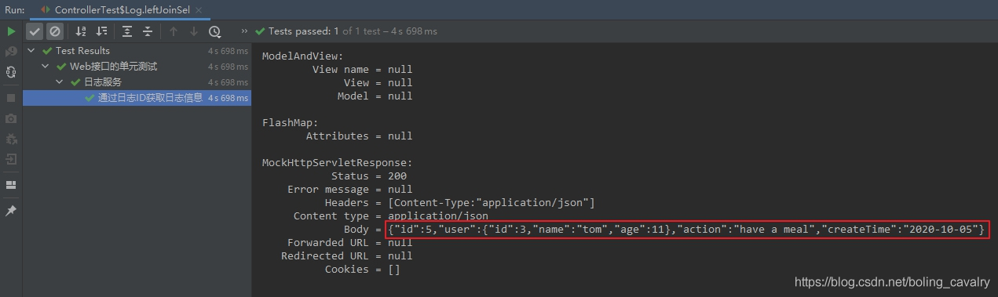Click the JSON Body response text
998x297 pixels.
tap(686, 229)
